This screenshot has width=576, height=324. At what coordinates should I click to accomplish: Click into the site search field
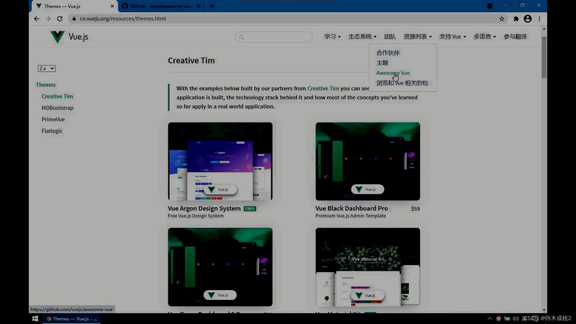pyautogui.click(x=274, y=37)
